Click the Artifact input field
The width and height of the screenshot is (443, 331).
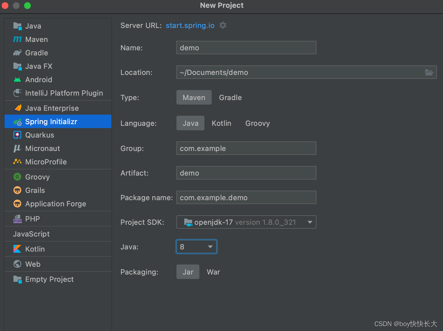point(246,173)
